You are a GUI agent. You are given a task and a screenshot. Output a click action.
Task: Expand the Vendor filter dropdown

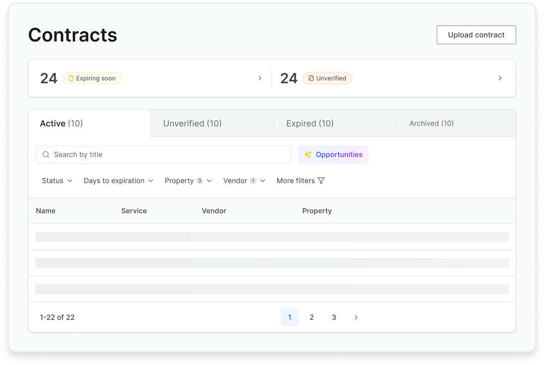click(244, 180)
